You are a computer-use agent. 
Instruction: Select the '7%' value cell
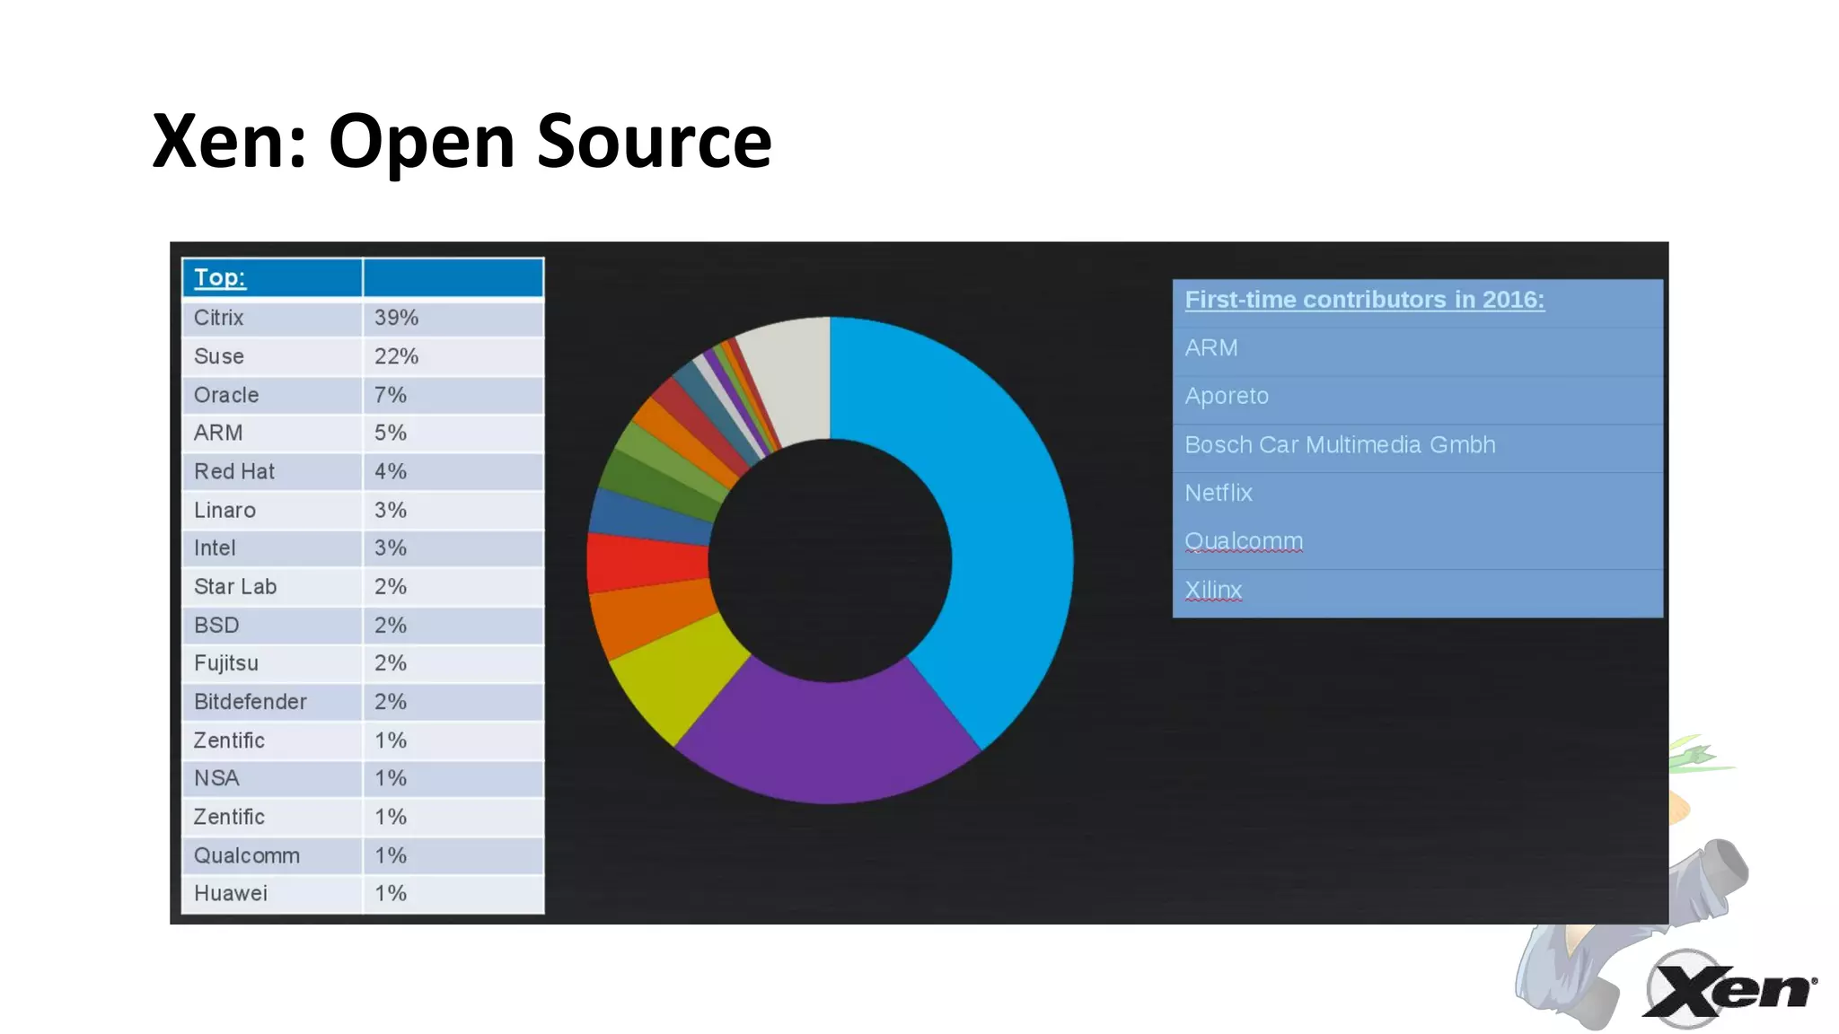(x=453, y=395)
